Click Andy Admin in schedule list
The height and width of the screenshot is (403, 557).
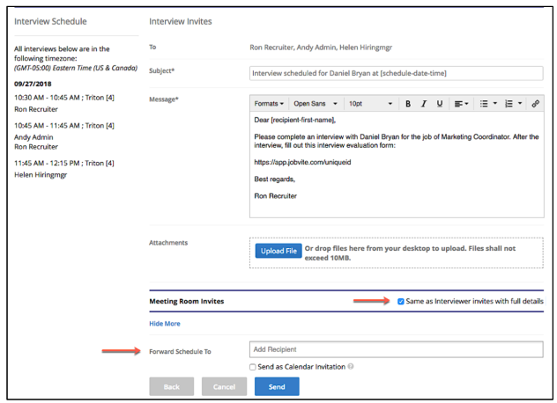click(x=33, y=137)
